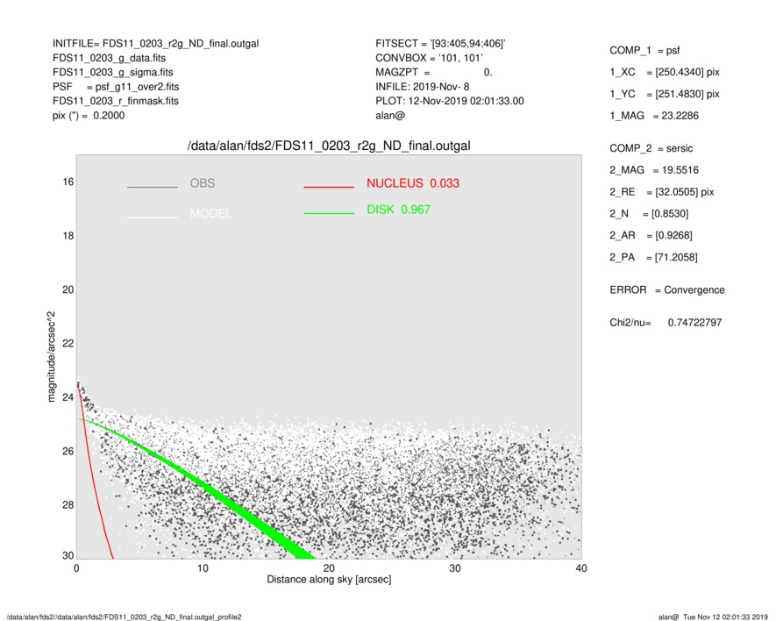Click the OBS legend label

[x=203, y=183]
